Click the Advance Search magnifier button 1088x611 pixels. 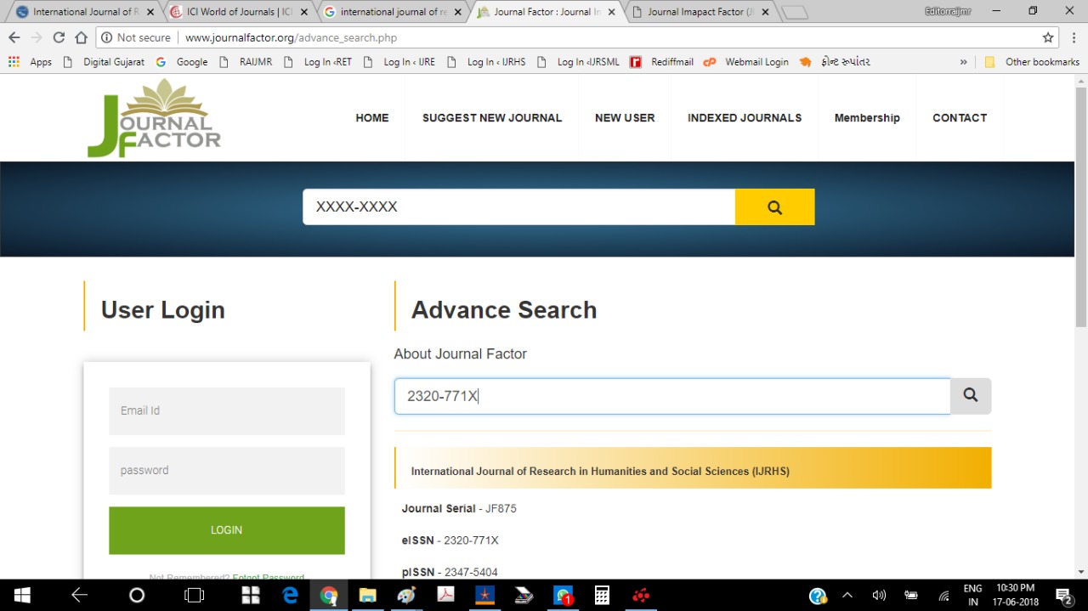pyautogui.click(x=971, y=396)
